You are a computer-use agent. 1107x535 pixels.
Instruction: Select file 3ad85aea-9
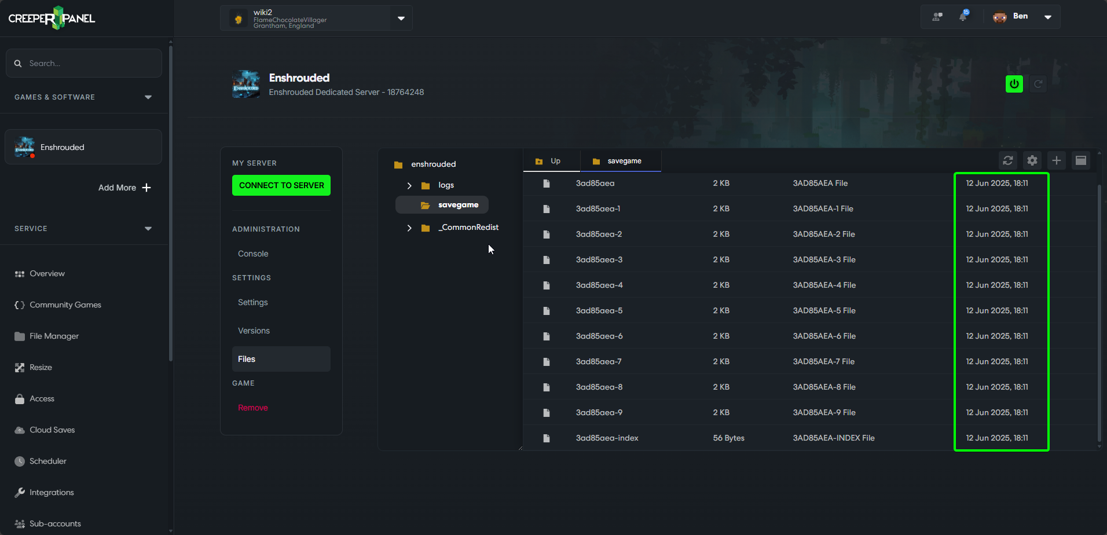coord(599,413)
